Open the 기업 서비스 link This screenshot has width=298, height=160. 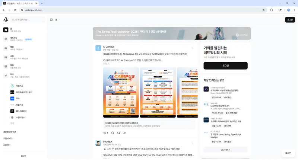point(8,138)
